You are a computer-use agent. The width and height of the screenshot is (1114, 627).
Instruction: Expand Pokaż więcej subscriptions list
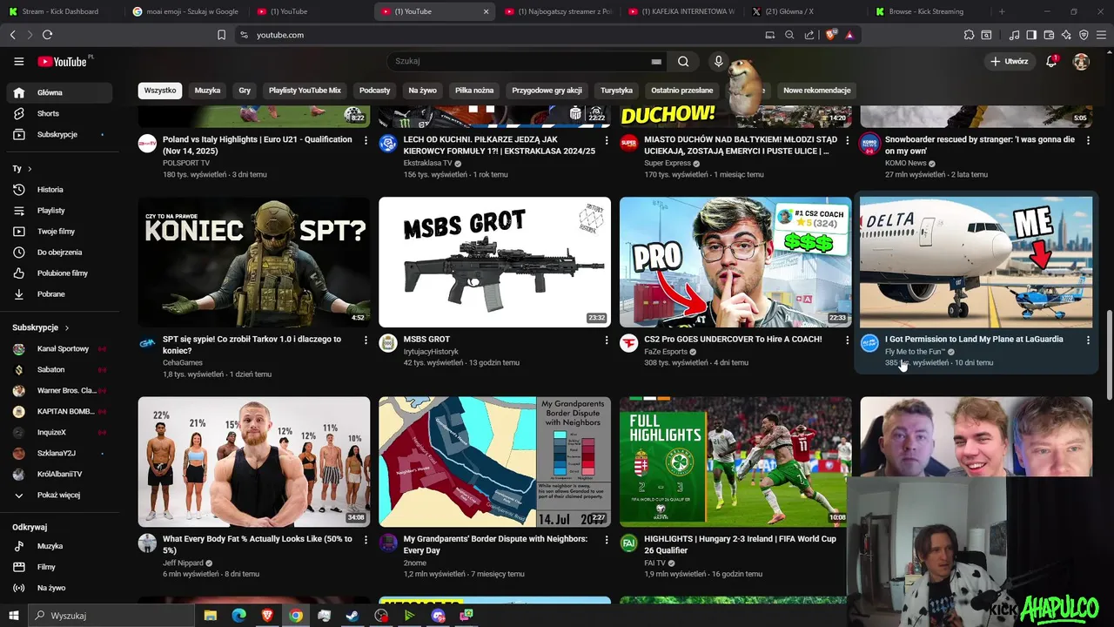click(59, 496)
